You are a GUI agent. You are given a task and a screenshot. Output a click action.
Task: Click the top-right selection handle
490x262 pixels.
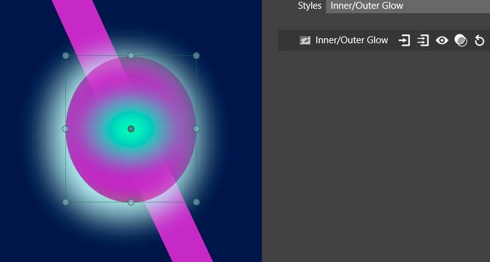pos(196,56)
